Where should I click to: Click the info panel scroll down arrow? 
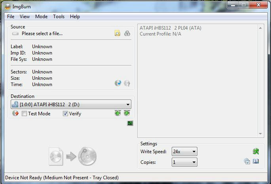(260, 134)
